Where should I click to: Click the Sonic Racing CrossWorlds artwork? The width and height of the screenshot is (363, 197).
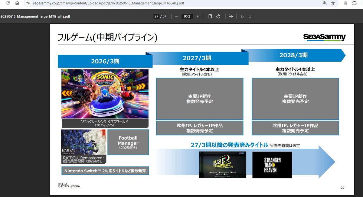click(105, 94)
